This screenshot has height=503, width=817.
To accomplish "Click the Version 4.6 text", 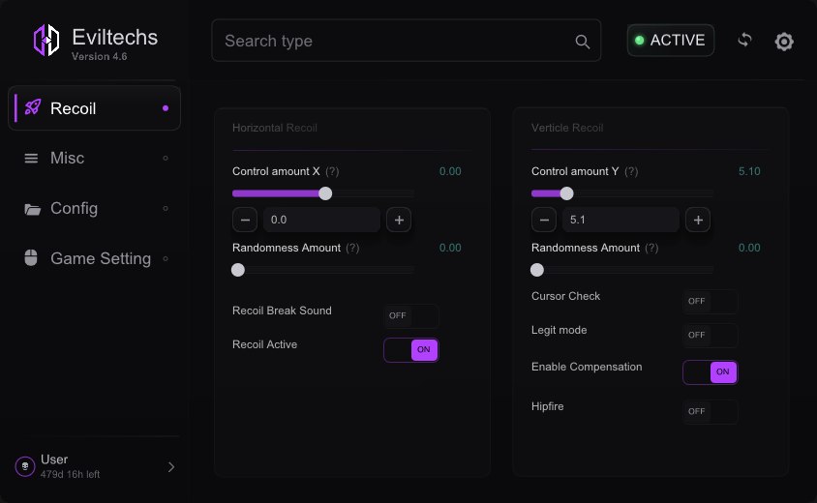I will click(x=99, y=57).
